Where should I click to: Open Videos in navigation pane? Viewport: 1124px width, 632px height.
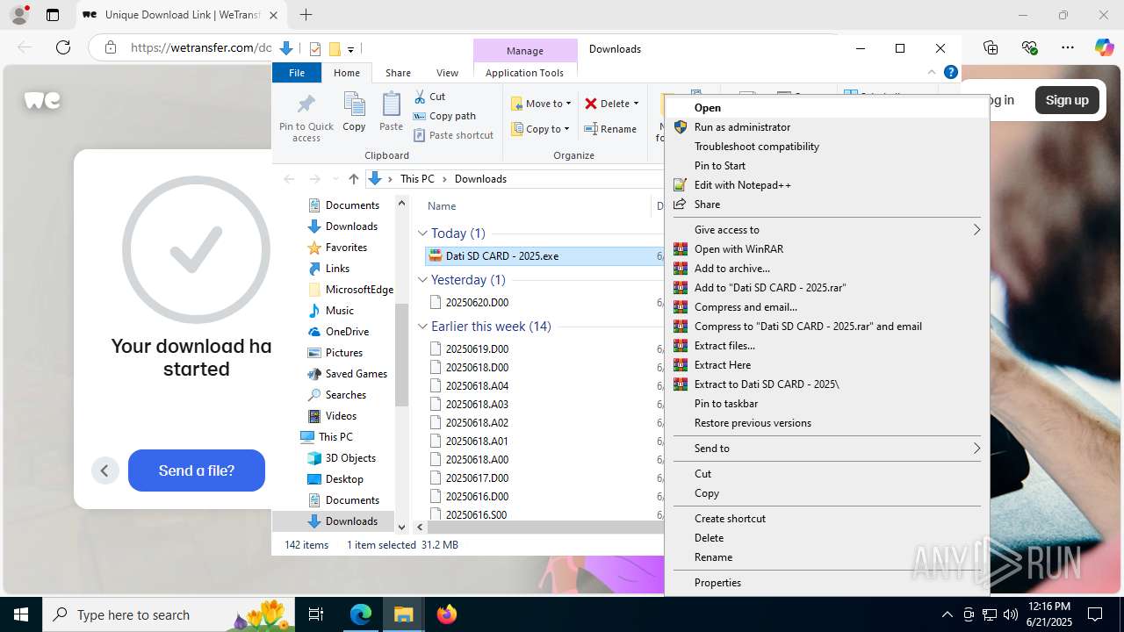[x=341, y=416]
